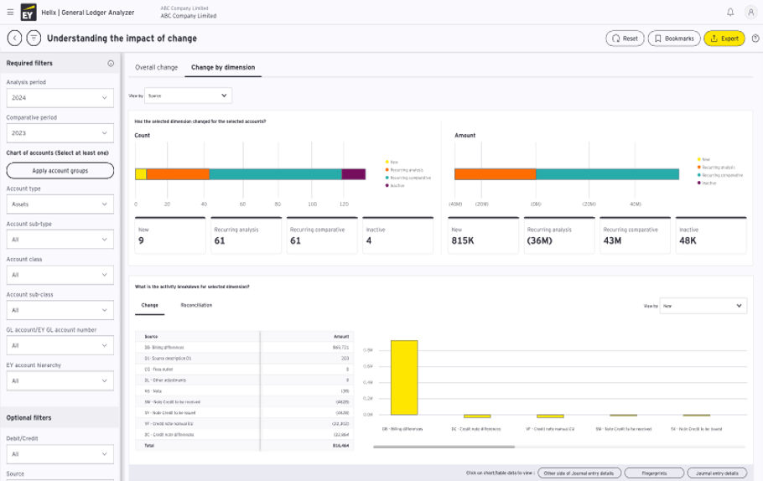Image resolution: width=763 pixels, height=481 pixels.
Task: Open Bookmarks
Action: click(673, 38)
